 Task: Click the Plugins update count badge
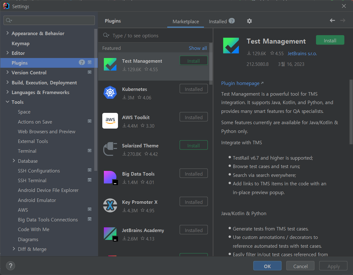tap(82, 63)
